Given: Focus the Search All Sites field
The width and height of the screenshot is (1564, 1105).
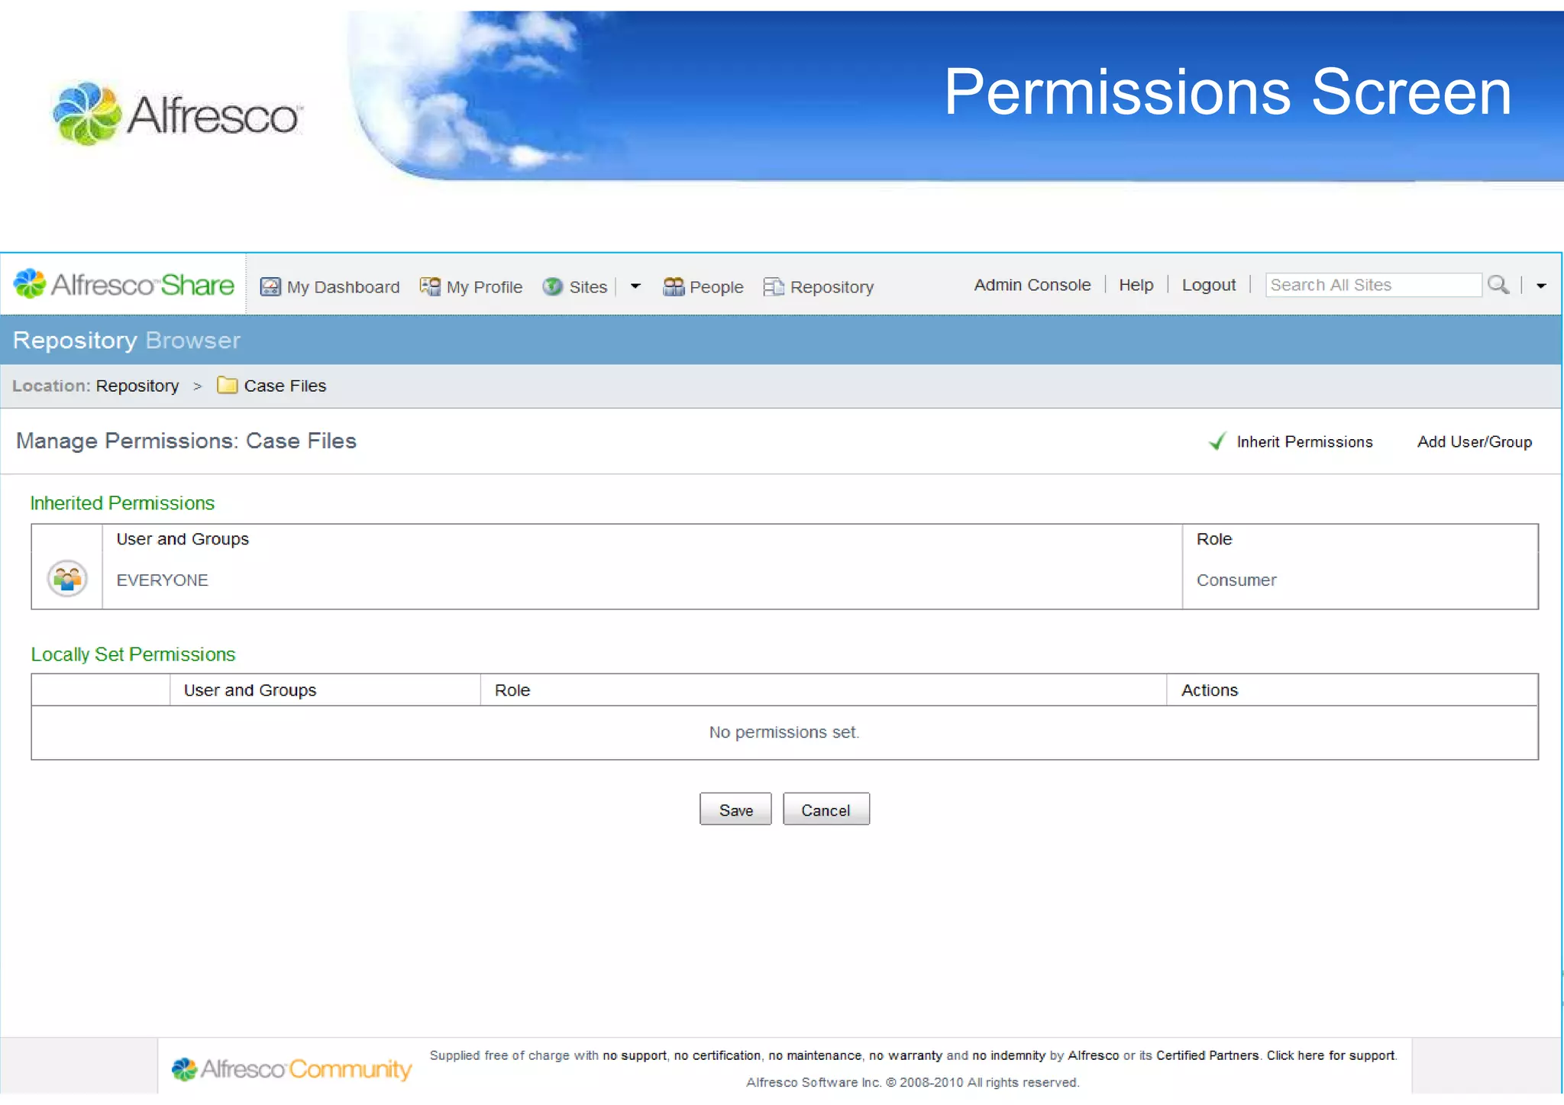Looking at the screenshot, I should coord(1373,285).
